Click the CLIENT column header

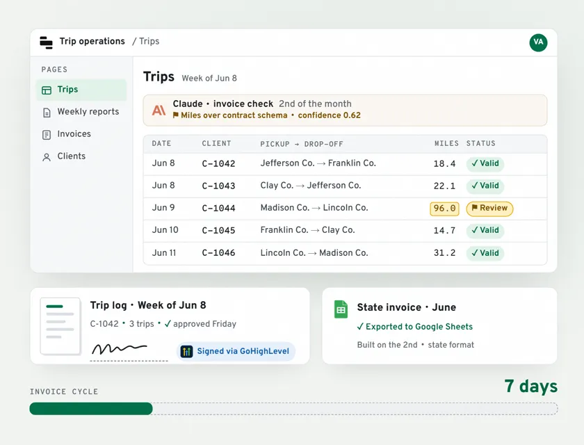(x=216, y=144)
